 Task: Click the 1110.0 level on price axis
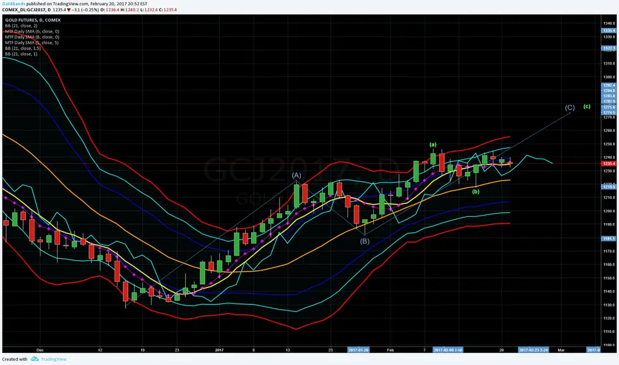610,332
